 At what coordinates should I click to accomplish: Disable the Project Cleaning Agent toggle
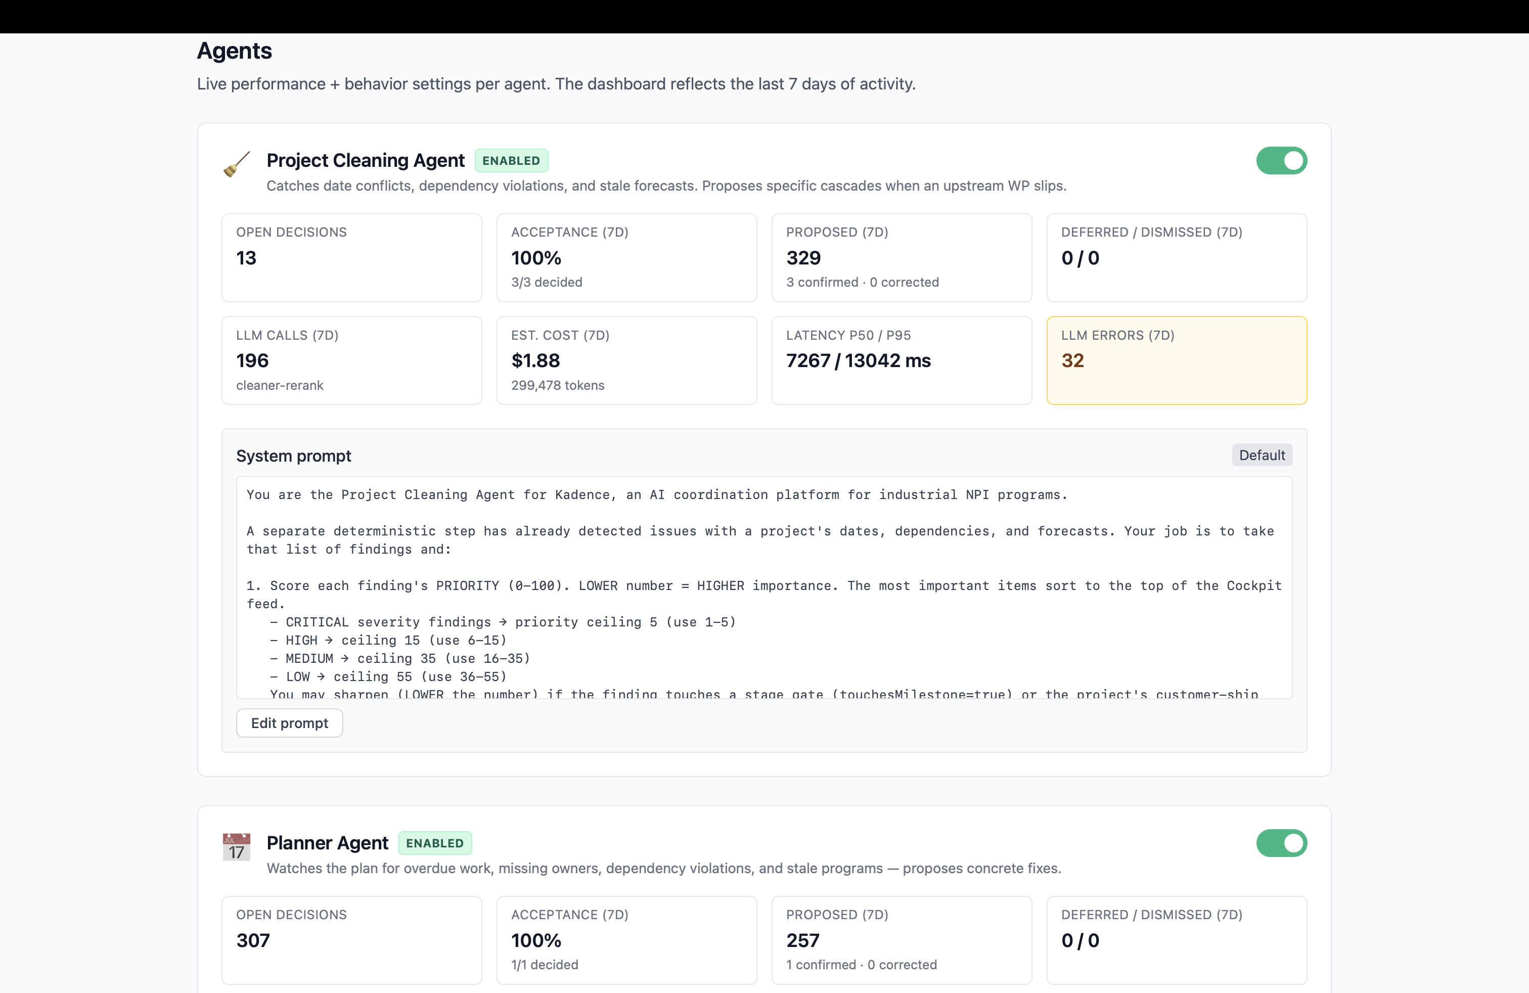coord(1281,161)
